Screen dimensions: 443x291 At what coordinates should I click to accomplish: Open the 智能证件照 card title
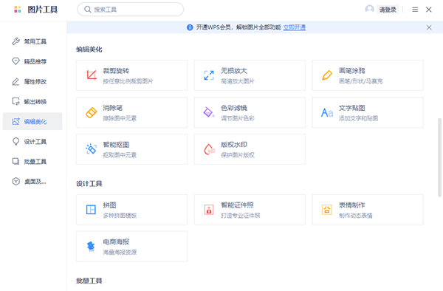coord(237,205)
